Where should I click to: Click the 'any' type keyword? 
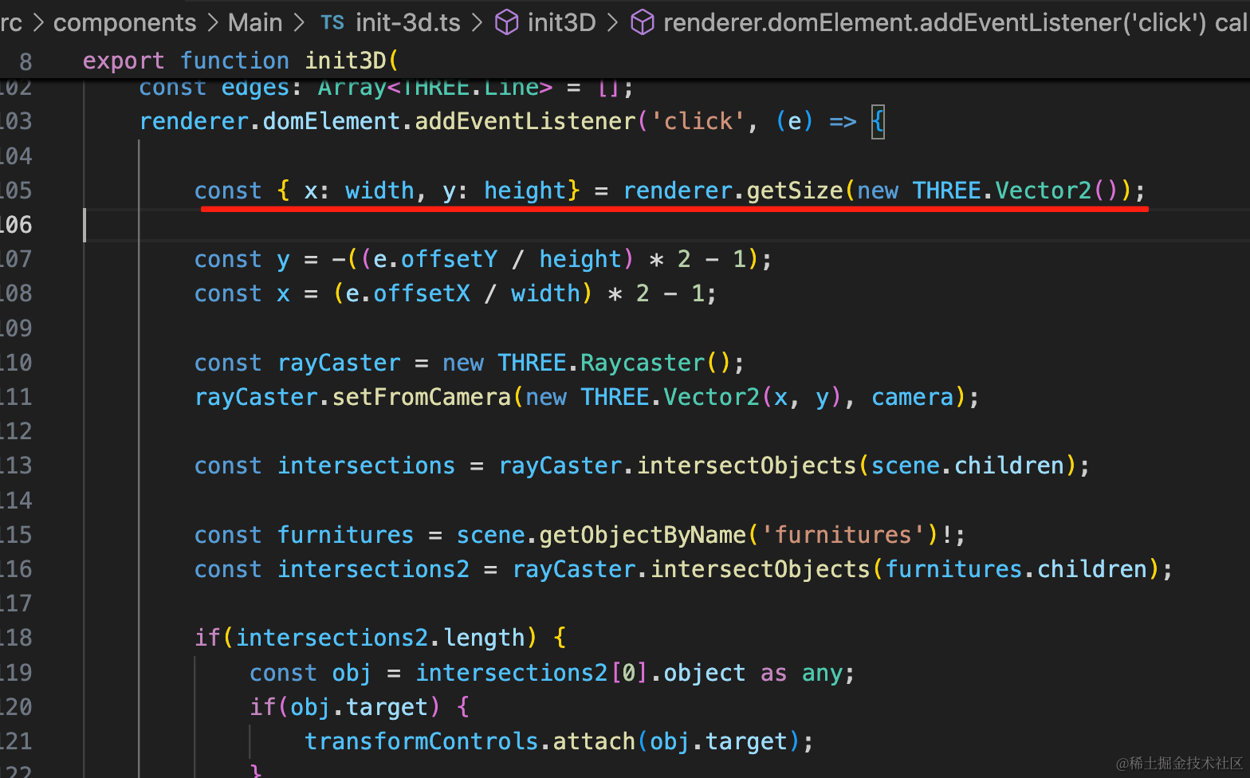(823, 673)
